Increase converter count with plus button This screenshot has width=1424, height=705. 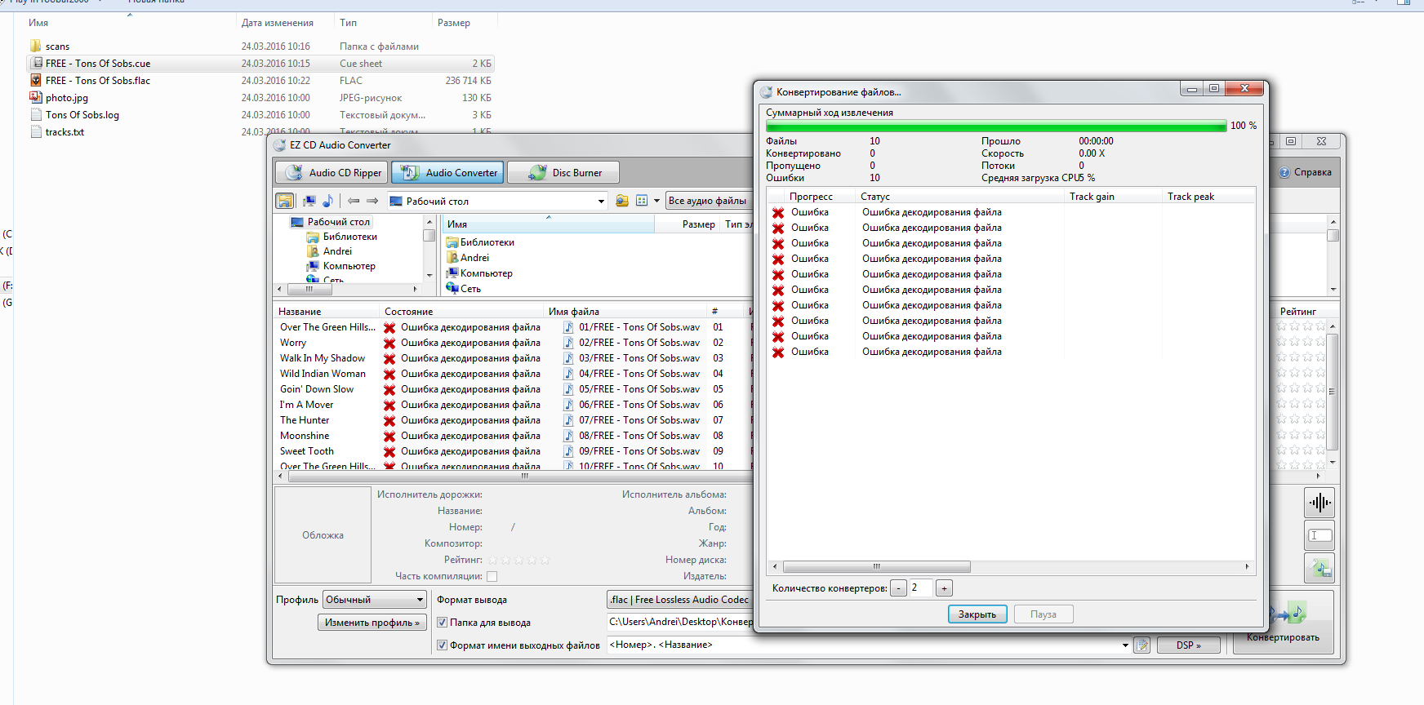click(944, 588)
